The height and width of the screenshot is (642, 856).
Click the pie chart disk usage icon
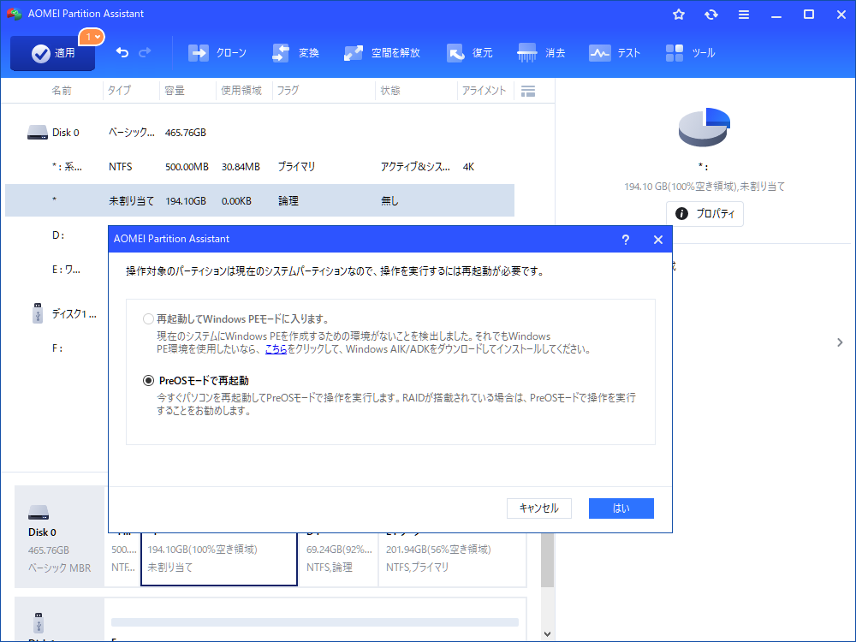704,128
